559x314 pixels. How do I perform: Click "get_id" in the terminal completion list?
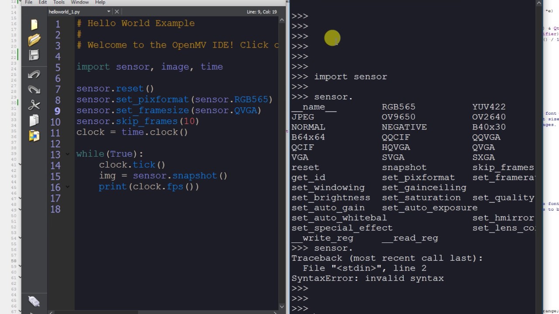[x=308, y=177]
